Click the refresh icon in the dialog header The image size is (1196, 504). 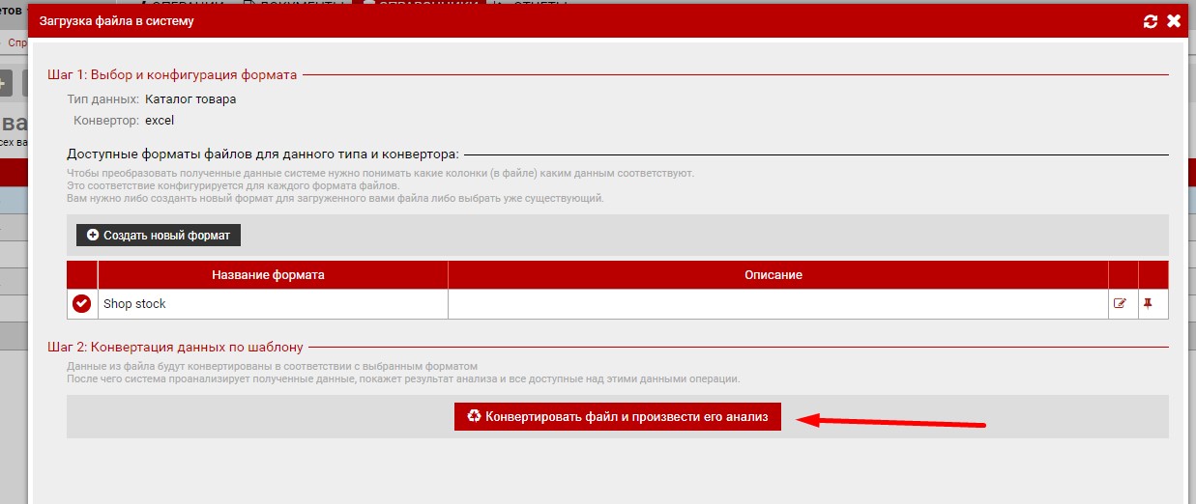pyautogui.click(x=1150, y=21)
